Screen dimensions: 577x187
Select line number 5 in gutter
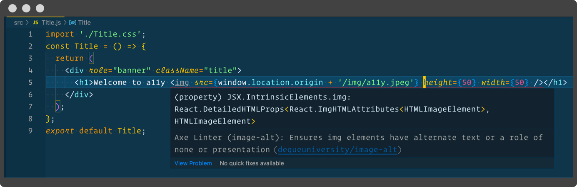pos(30,83)
